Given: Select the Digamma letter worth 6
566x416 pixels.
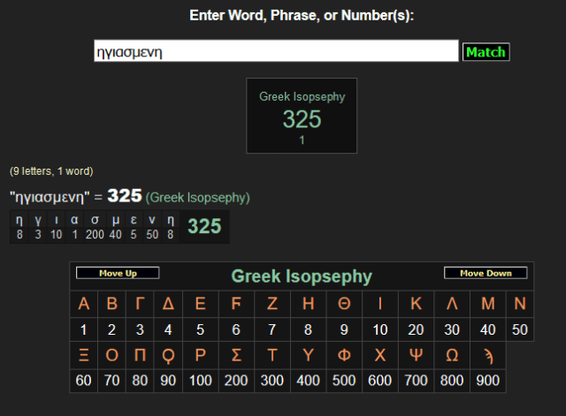Looking at the screenshot, I should coord(236,305).
